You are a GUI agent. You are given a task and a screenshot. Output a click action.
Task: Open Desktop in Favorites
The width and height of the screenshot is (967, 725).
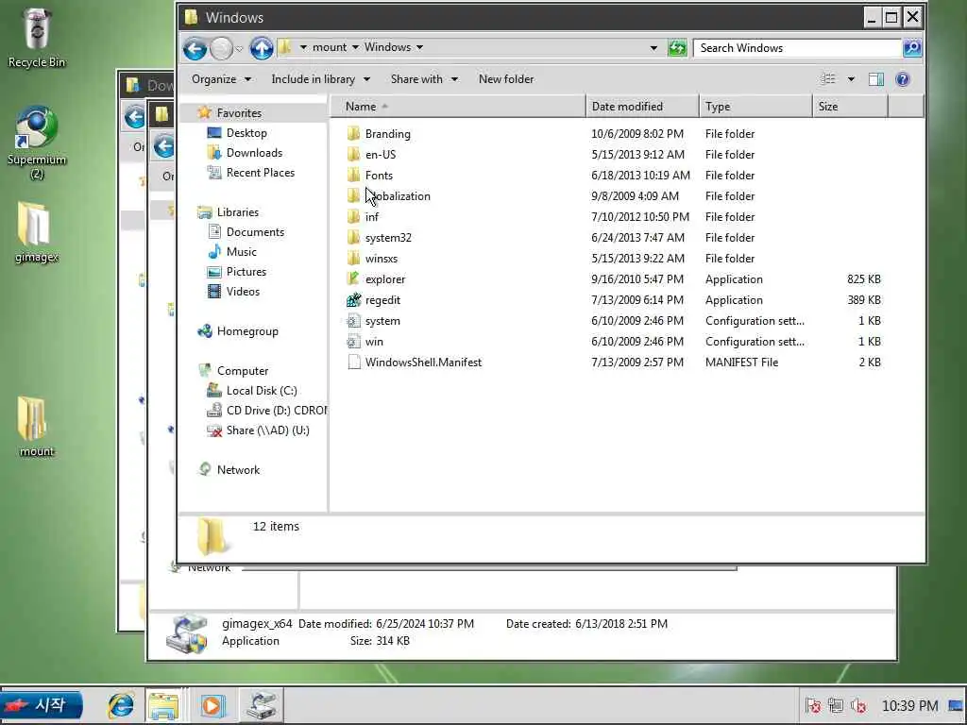click(x=246, y=133)
